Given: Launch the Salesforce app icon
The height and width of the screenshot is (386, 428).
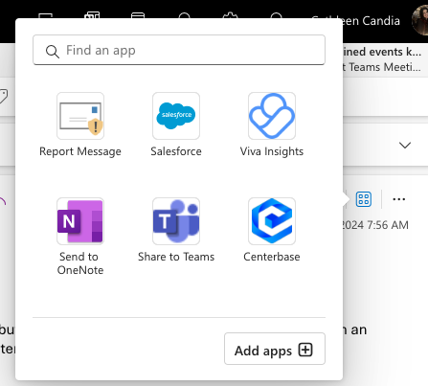Looking at the screenshot, I should [x=176, y=116].
